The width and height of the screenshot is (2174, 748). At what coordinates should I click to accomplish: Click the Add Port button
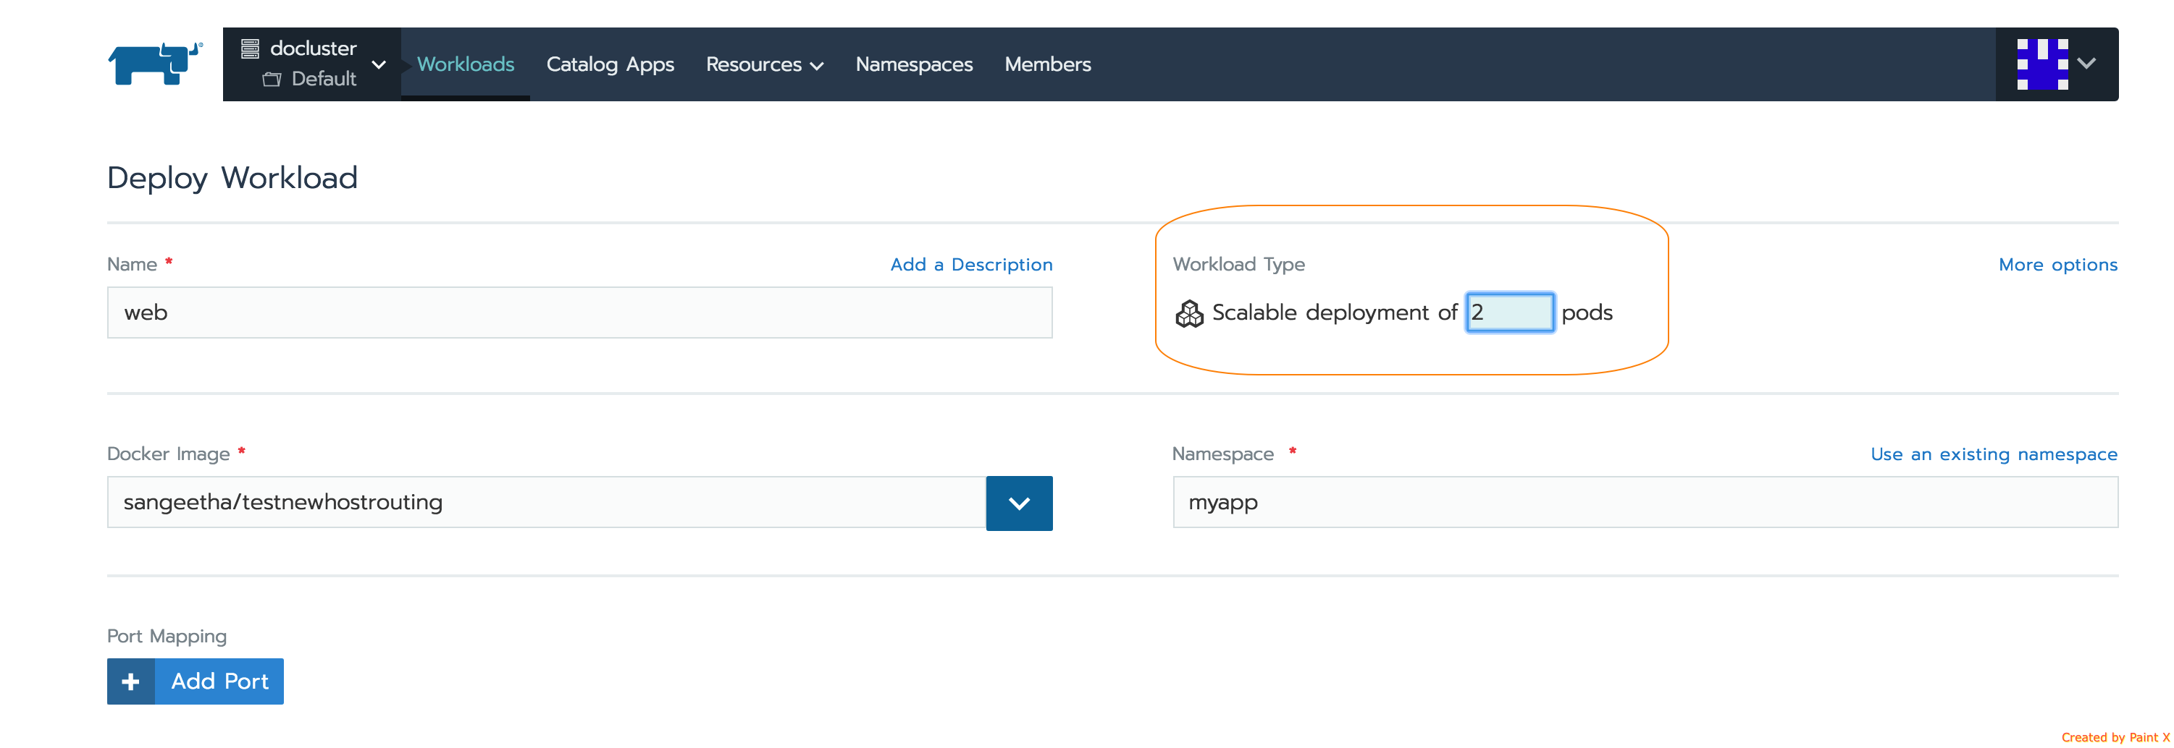(x=195, y=681)
